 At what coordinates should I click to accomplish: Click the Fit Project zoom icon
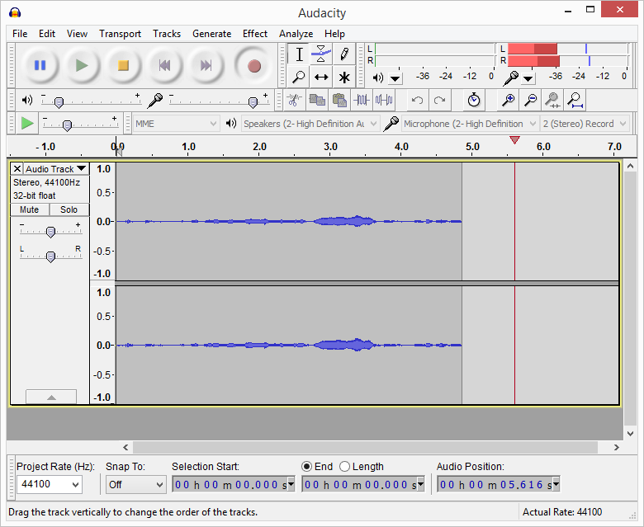pos(575,101)
